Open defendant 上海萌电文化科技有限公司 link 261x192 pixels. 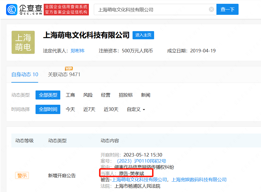[139, 180]
